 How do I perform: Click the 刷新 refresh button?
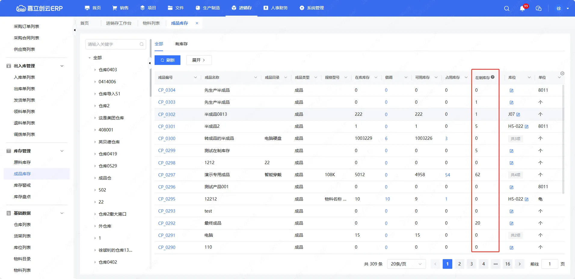[x=168, y=60]
